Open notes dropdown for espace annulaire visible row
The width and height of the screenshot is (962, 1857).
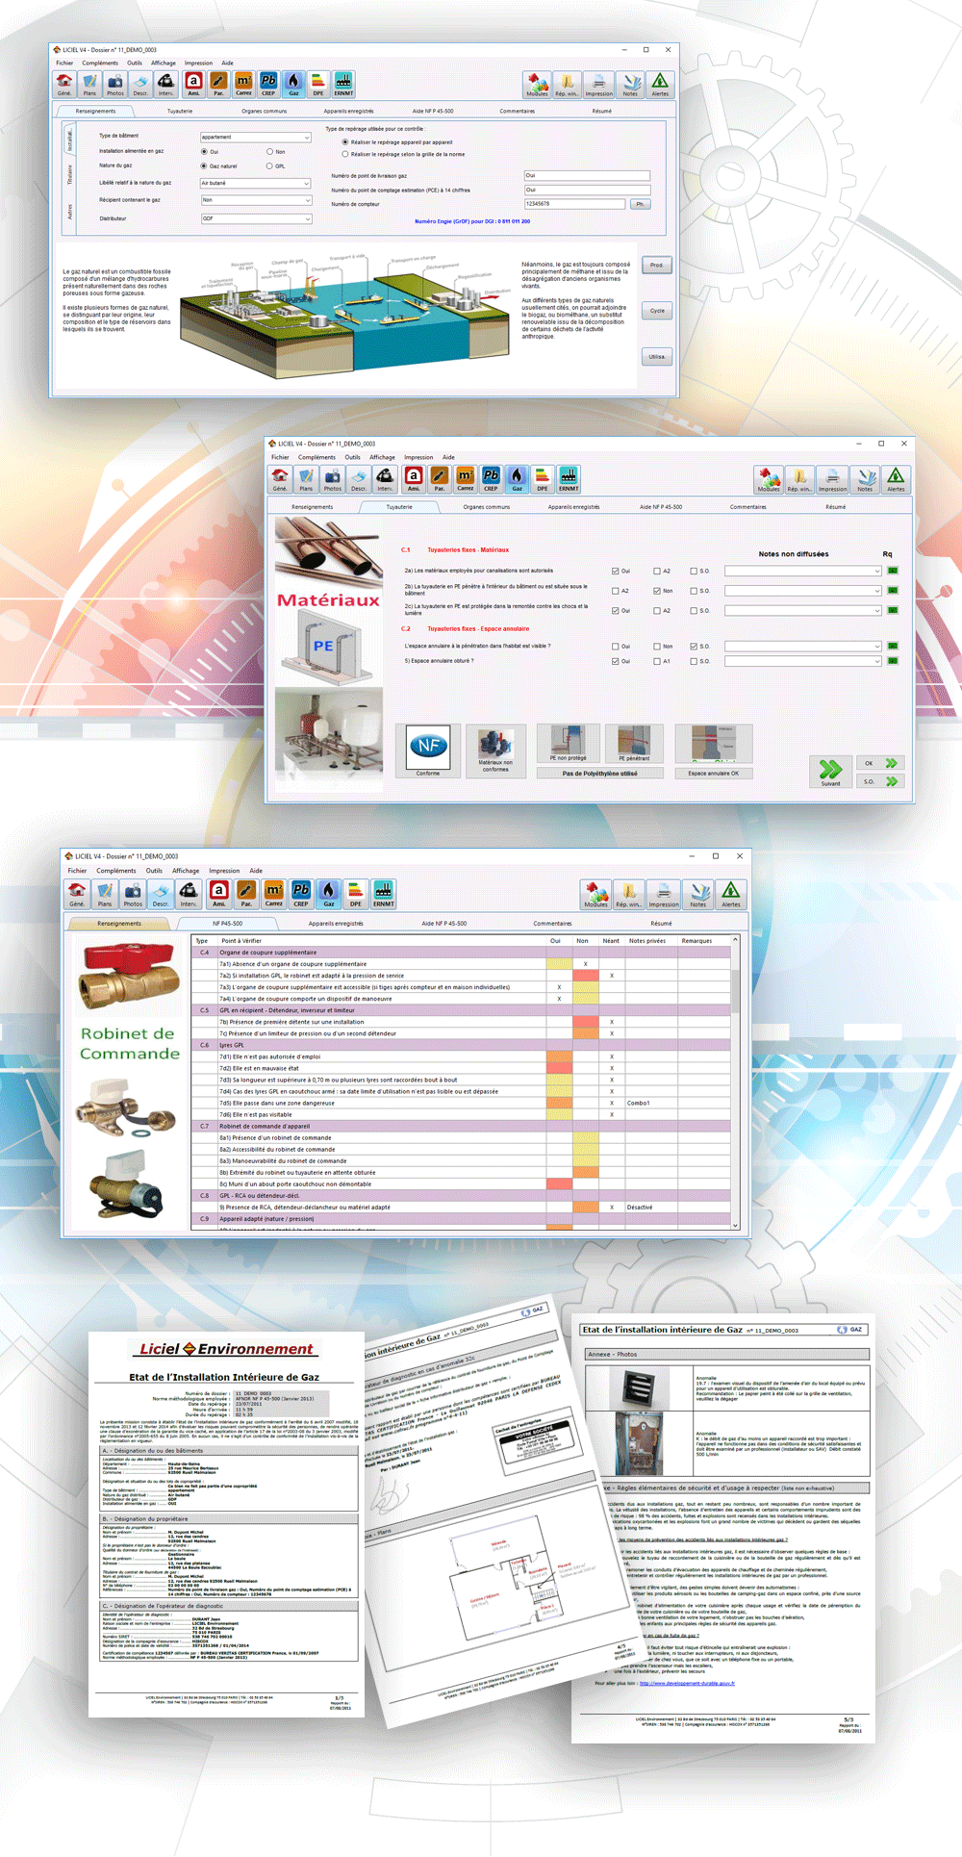(x=803, y=647)
